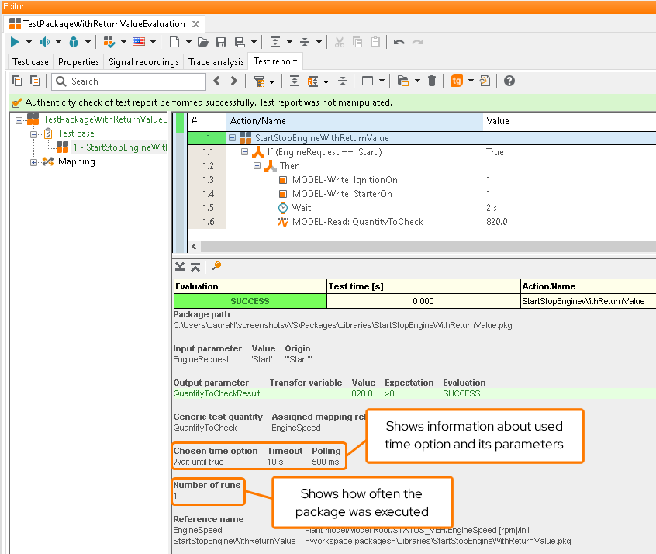Collapse the TestPackageWithReturnValueE root tree node
This screenshot has height=554, width=656.
19,120
